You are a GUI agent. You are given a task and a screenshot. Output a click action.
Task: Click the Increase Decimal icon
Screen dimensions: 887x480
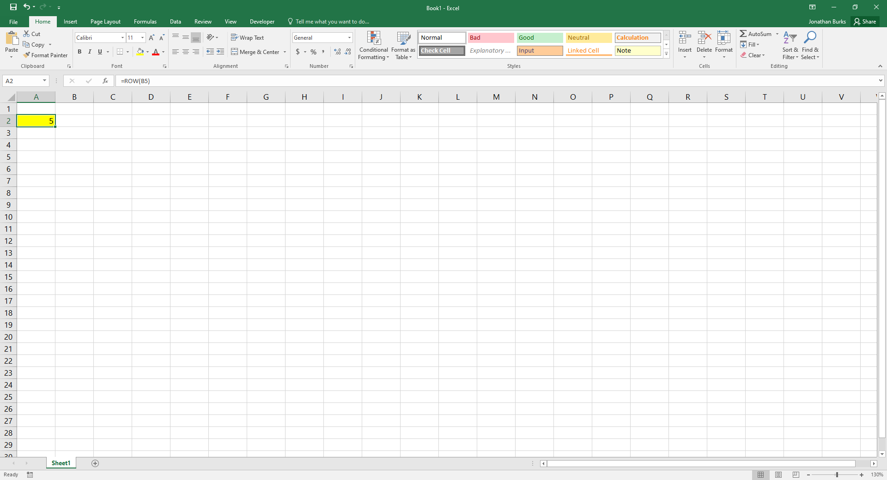[338, 52]
